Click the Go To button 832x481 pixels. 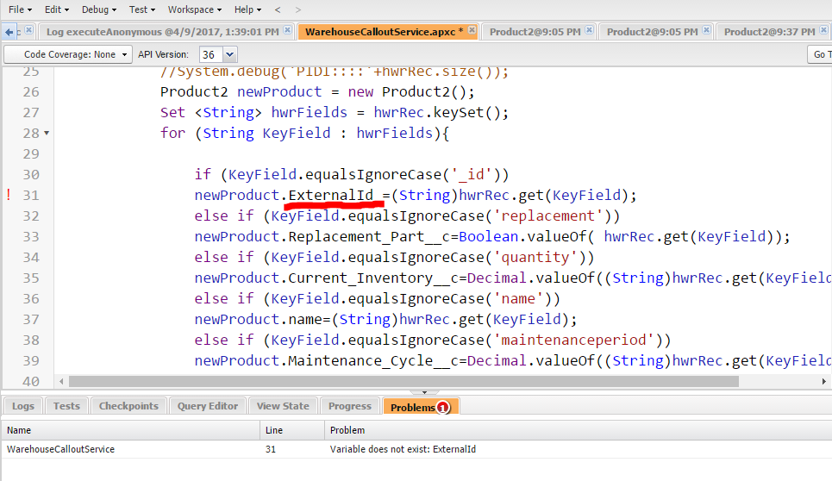822,54
